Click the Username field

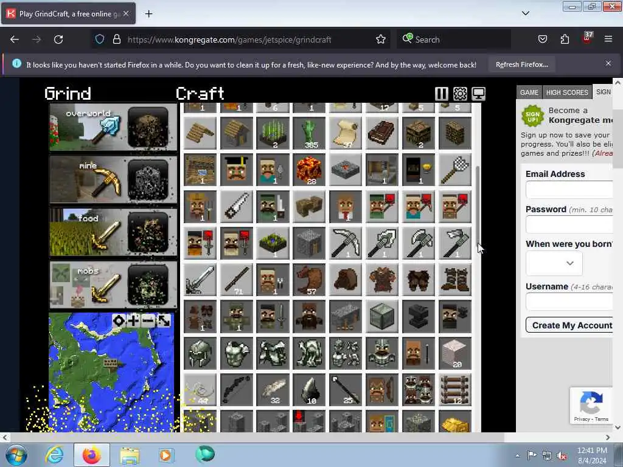[569, 302]
